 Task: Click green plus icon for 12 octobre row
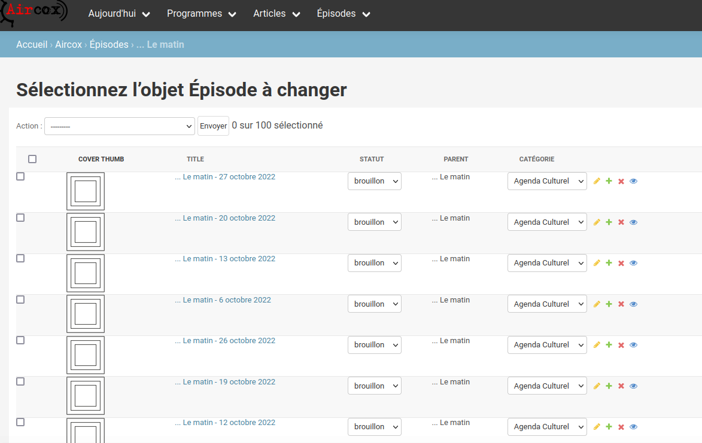tap(609, 427)
